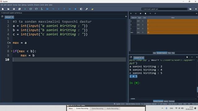Switch to Files pane tab

pos(173,53)
